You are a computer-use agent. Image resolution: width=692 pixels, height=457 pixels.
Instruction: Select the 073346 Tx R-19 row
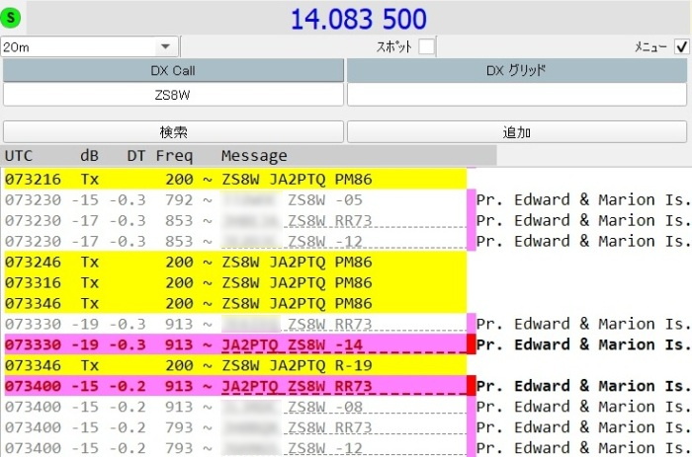coord(235,365)
